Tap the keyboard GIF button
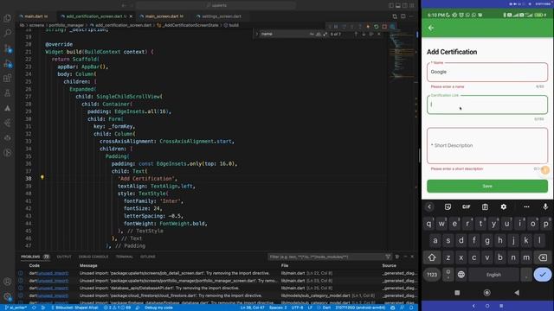The height and width of the screenshot is (311, 554). 466,207
